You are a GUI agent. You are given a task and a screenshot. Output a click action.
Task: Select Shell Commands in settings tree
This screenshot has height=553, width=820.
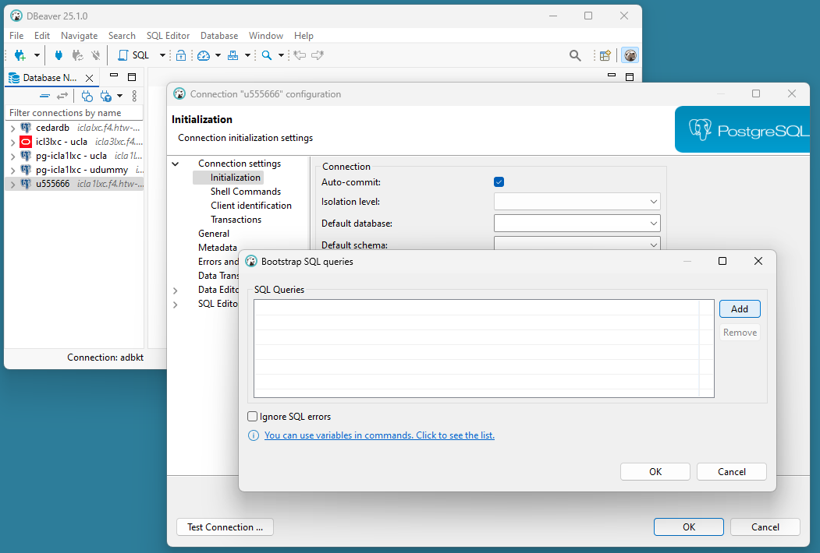246,192
